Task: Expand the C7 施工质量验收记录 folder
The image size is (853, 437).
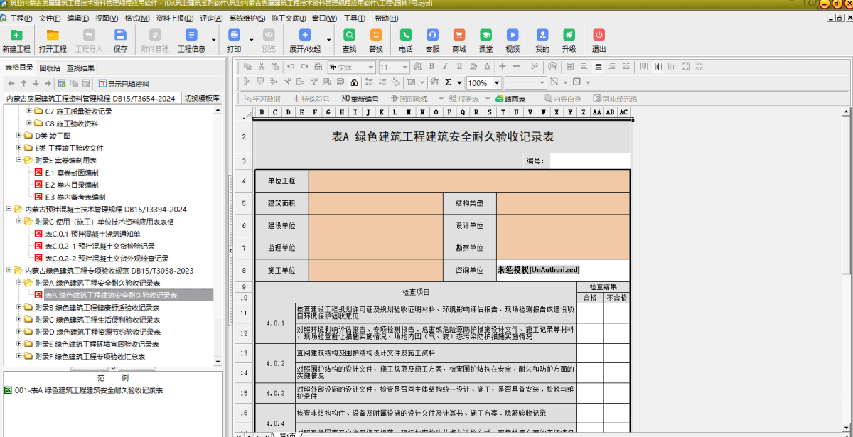Action: pos(29,112)
